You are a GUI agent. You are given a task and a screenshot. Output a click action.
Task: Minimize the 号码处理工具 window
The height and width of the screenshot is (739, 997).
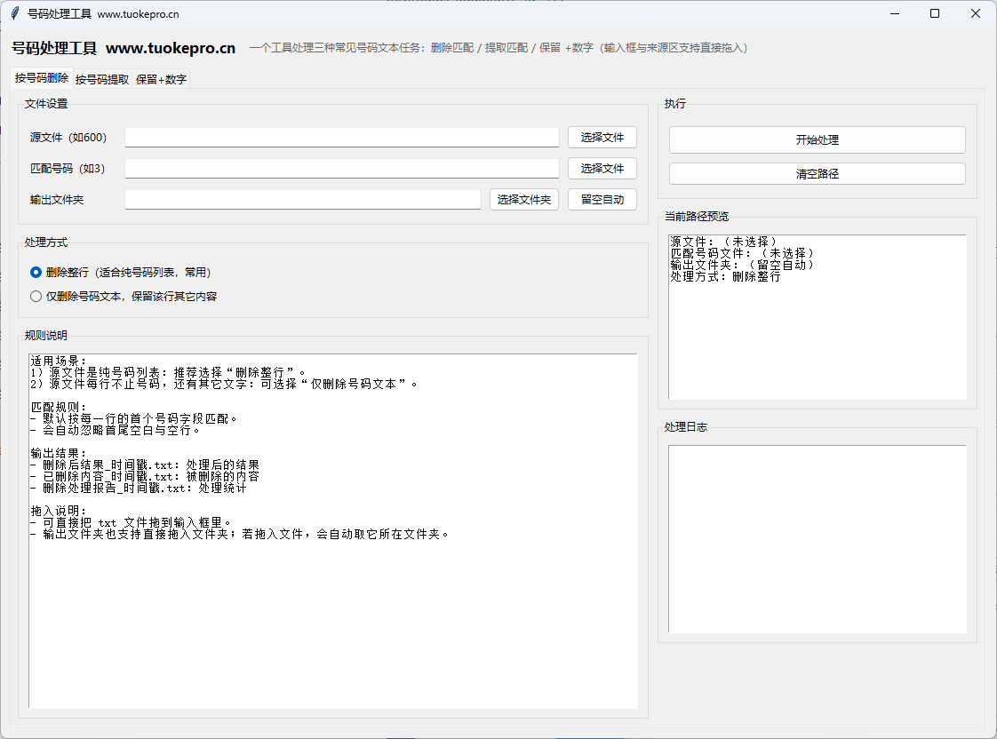895,13
